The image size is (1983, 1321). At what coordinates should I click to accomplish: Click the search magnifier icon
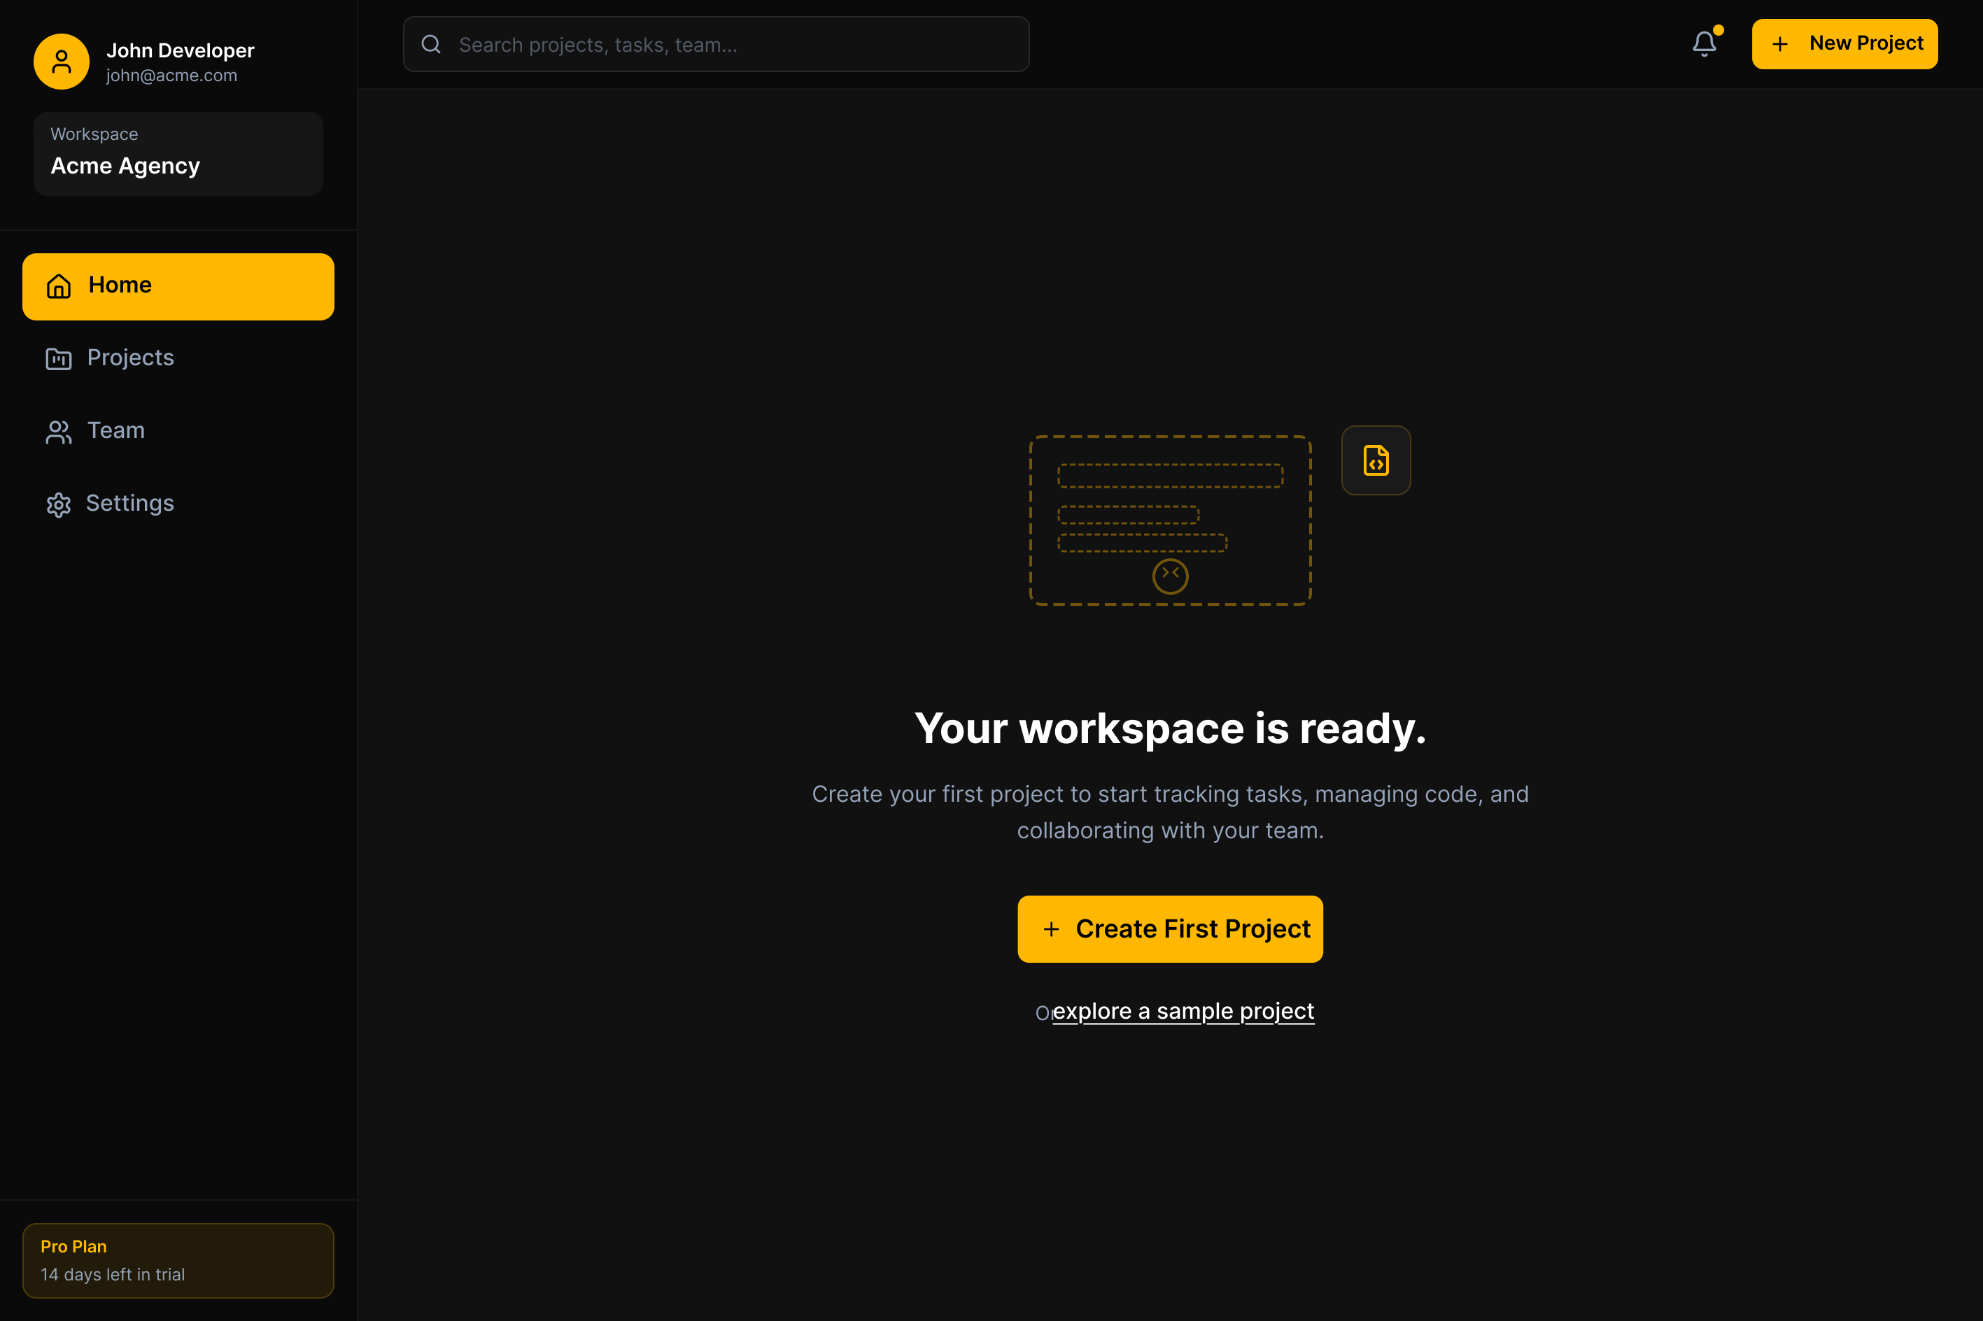pos(431,45)
